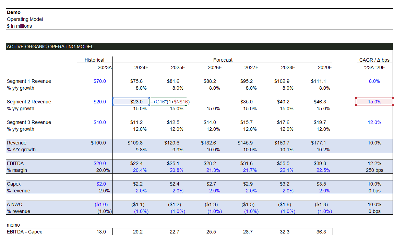
Task: Click the Capex 2023A value $2.0
Action: (99, 184)
